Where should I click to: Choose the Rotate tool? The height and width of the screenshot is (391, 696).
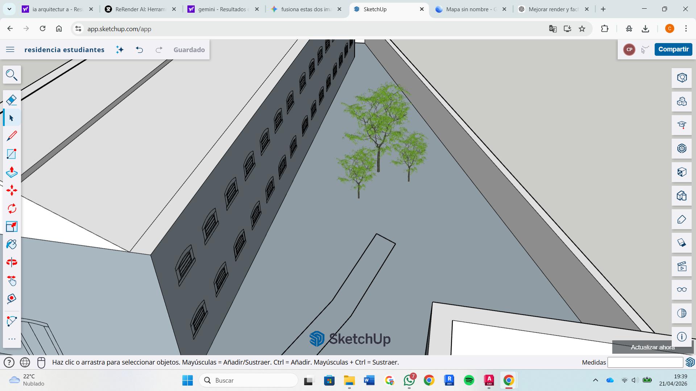click(12, 209)
